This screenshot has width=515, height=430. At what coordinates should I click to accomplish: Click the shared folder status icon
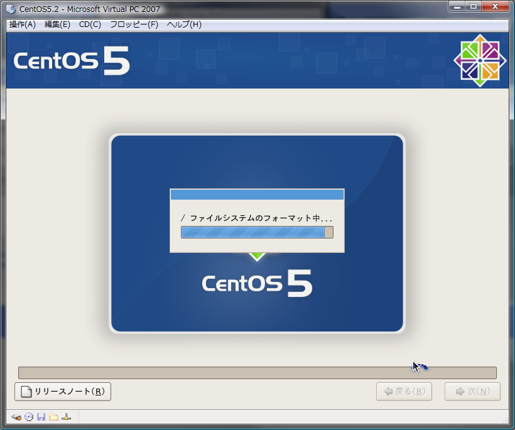click(53, 417)
